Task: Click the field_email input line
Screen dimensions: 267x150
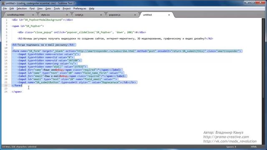Action: coord(67,79)
